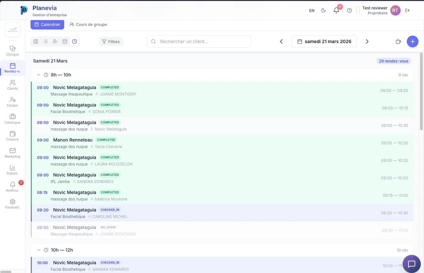Switch to the grid view
Image resolution: width=424 pixels, height=273 pixels.
pos(36,41)
